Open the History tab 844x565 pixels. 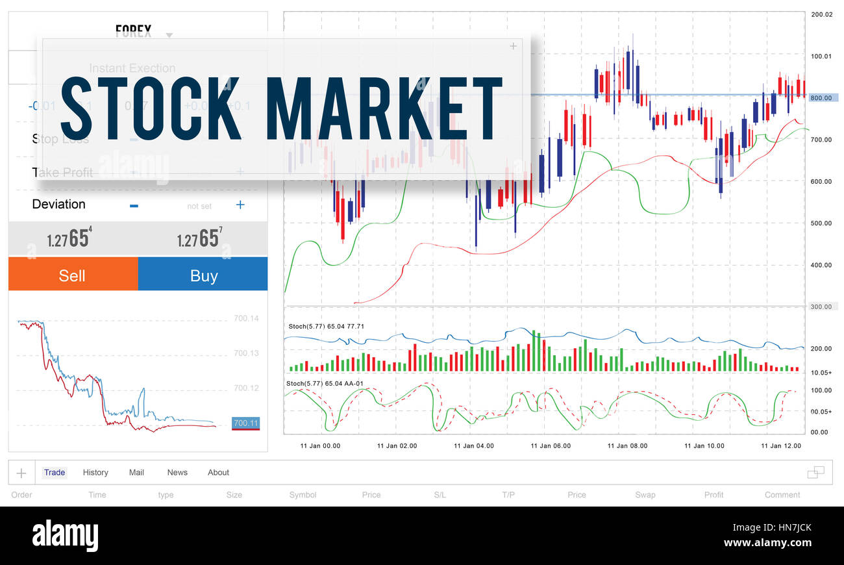(x=95, y=472)
